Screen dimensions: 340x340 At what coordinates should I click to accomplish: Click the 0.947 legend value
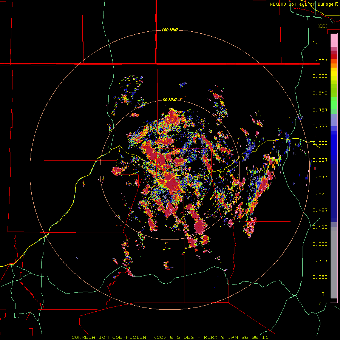coord(320,59)
